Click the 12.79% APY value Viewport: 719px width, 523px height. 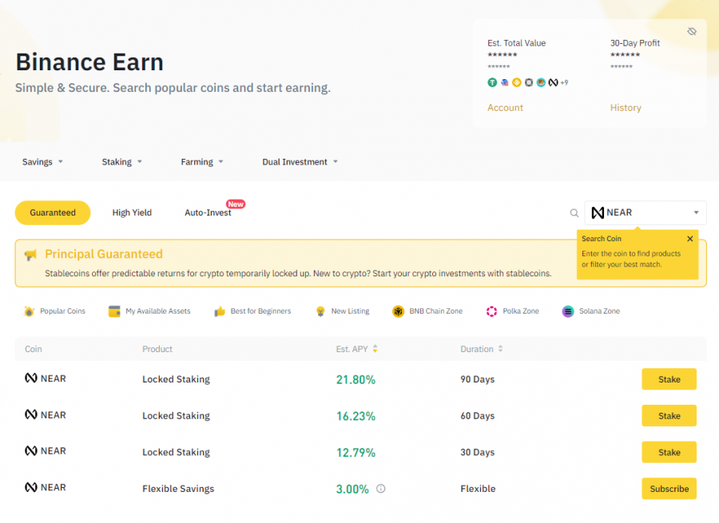tap(356, 453)
